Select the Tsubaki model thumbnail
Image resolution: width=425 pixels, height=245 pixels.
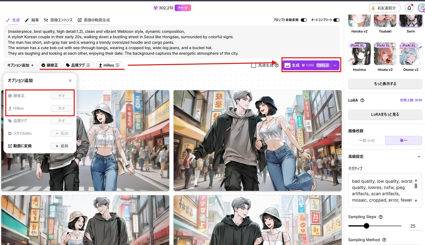(385, 21)
